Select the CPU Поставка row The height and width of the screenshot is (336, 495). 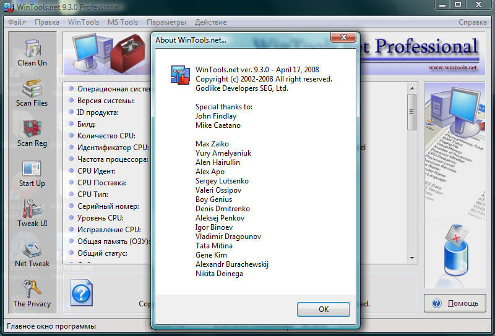click(98, 182)
